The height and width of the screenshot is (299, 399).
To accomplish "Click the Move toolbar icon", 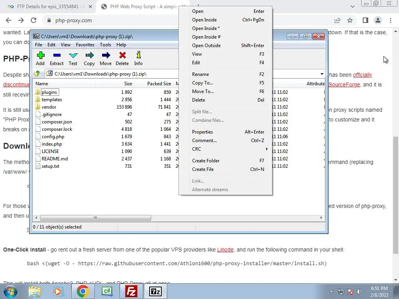I will coord(106,58).
